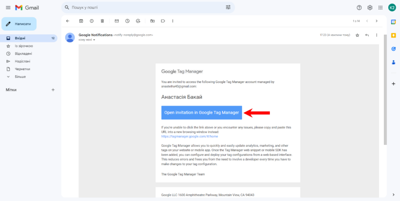This screenshot has height=201, width=400.
Task: Archive the open email
Action: pyautogui.click(x=81, y=21)
